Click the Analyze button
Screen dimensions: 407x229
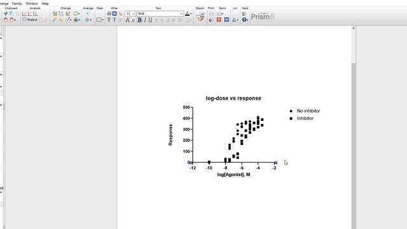tap(30, 20)
